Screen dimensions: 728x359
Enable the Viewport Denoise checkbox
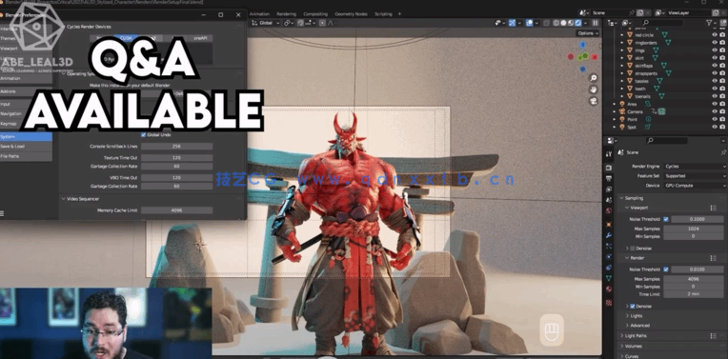click(633, 249)
